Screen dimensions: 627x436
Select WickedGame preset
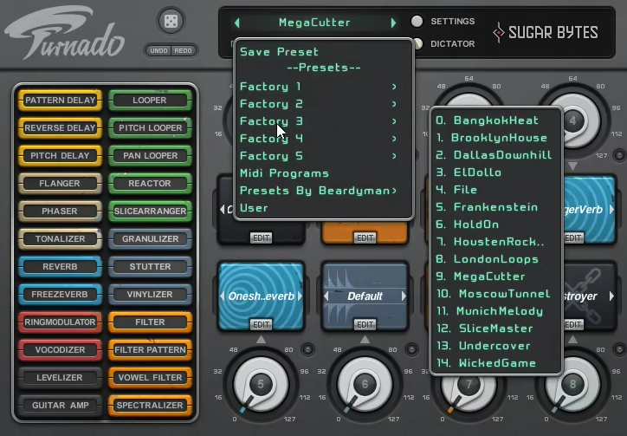tap(486, 363)
